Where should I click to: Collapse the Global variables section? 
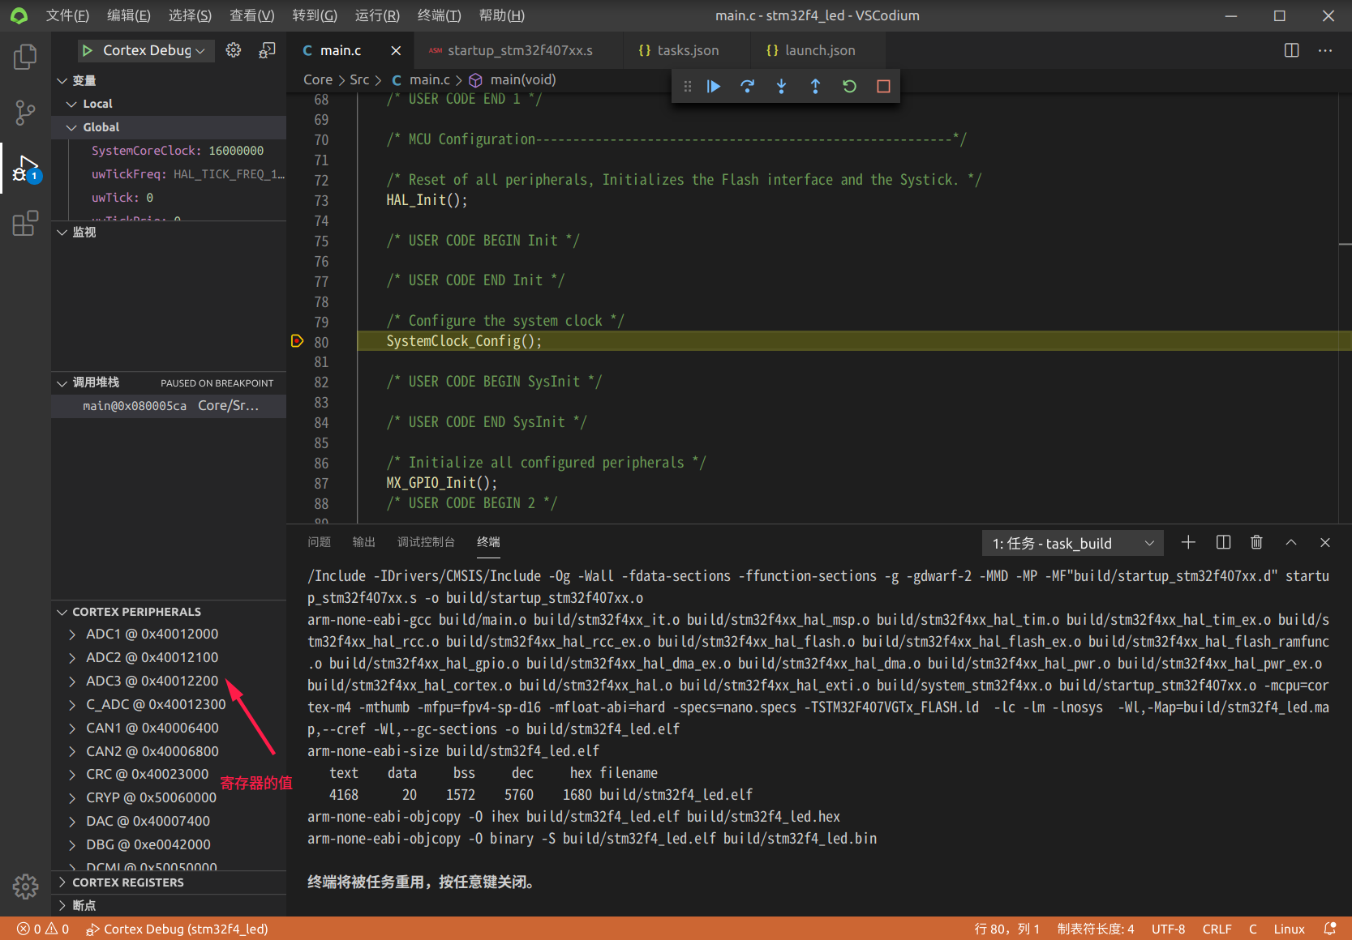click(72, 127)
